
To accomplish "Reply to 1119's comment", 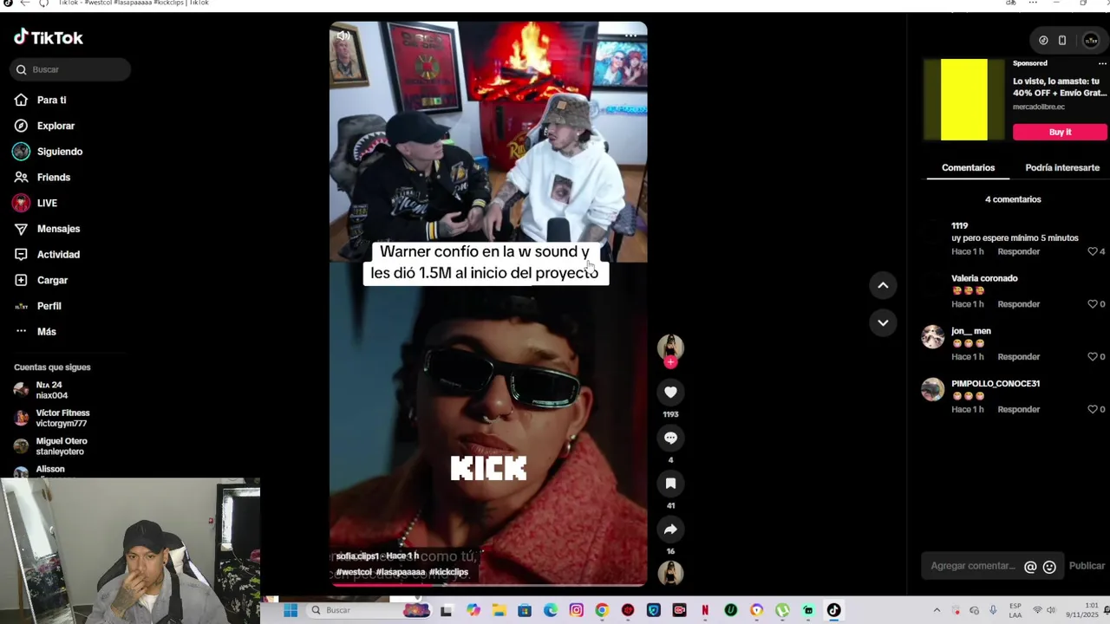I will point(1018,251).
